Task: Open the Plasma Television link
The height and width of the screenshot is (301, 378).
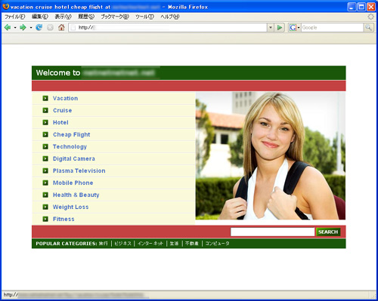Action: coord(79,170)
